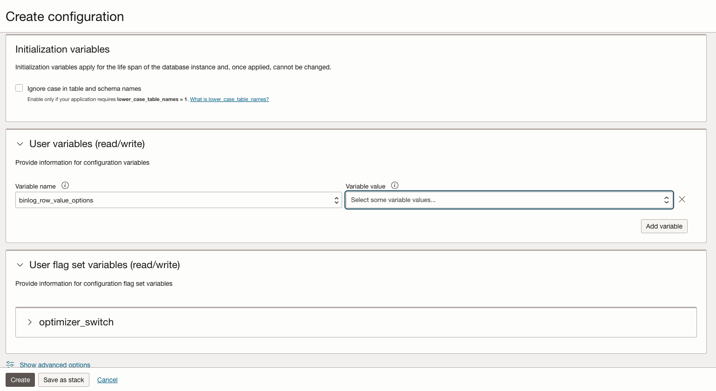The width and height of the screenshot is (716, 391).
Task: Open the Variable value info tooltip
Action: [394, 185]
